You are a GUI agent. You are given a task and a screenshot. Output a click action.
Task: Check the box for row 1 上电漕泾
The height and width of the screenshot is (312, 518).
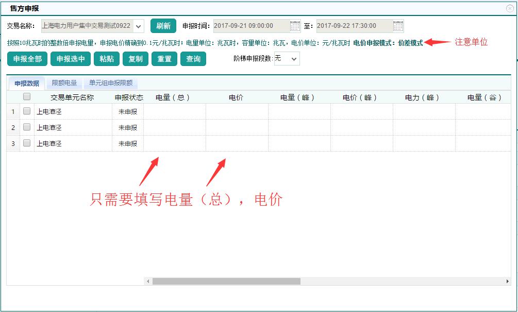point(27,111)
